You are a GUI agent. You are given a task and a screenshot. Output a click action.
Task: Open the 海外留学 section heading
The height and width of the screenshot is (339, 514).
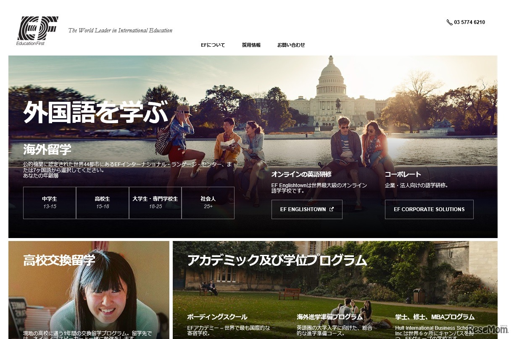point(47,149)
